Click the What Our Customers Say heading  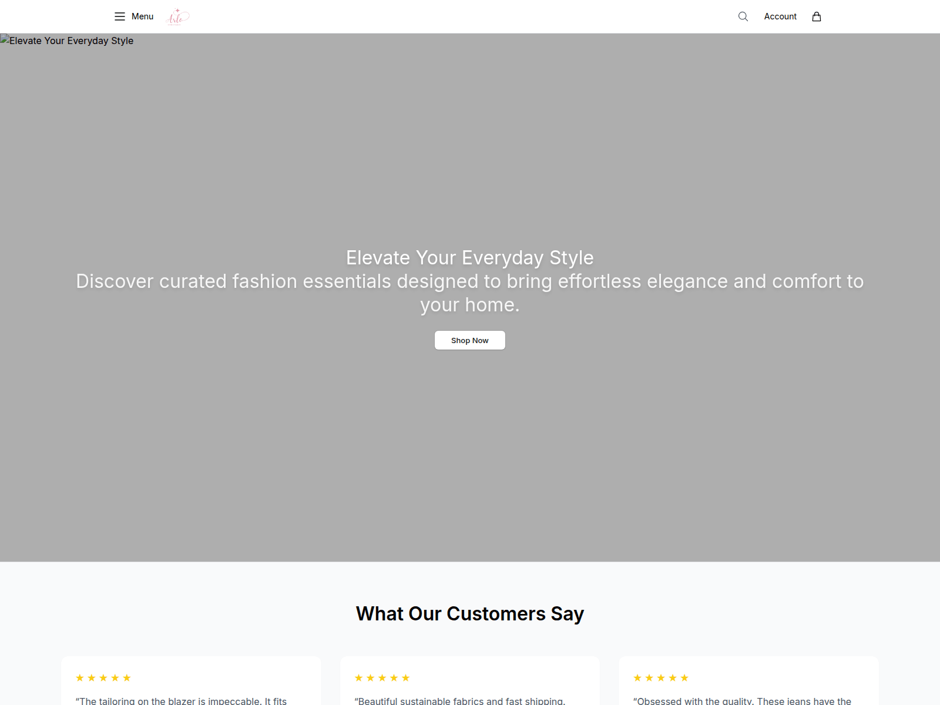[470, 613]
